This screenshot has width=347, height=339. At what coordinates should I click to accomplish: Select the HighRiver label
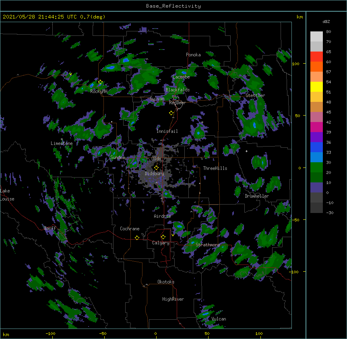click(x=173, y=299)
